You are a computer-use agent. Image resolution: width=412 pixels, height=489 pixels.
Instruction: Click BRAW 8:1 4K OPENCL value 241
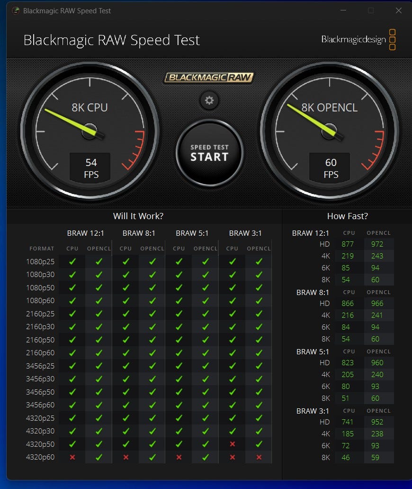point(377,315)
